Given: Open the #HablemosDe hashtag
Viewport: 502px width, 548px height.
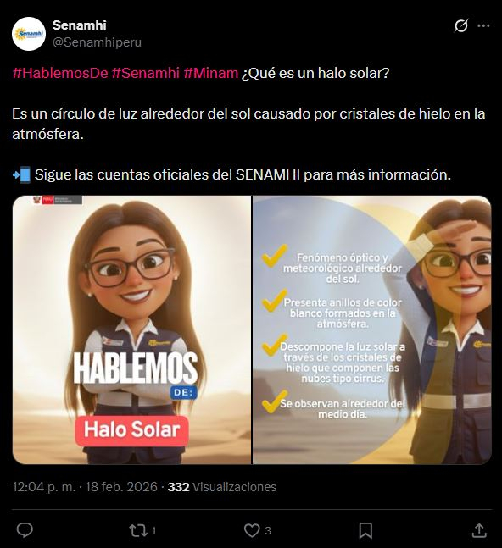Looking at the screenshot, I should (x=60, y=73).
